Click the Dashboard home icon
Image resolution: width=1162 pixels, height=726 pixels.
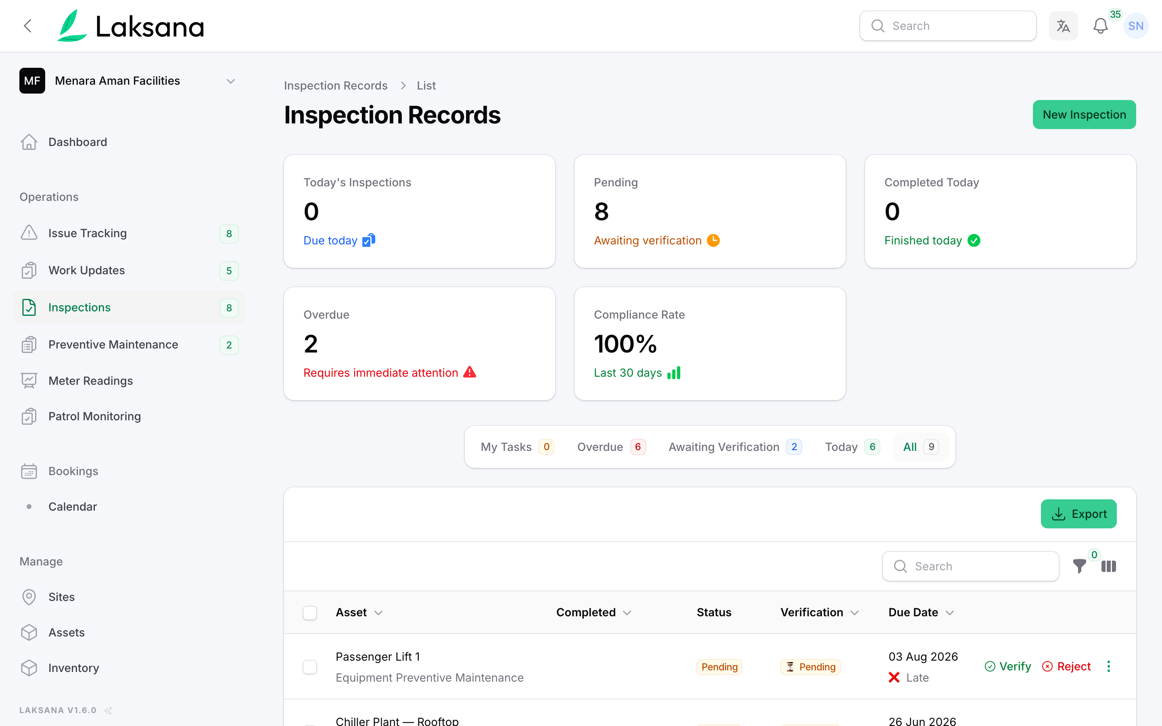pos(29,142)
